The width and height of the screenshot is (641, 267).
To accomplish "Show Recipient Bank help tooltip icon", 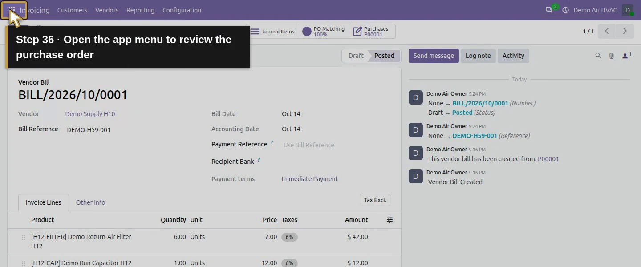I will 259,160.
